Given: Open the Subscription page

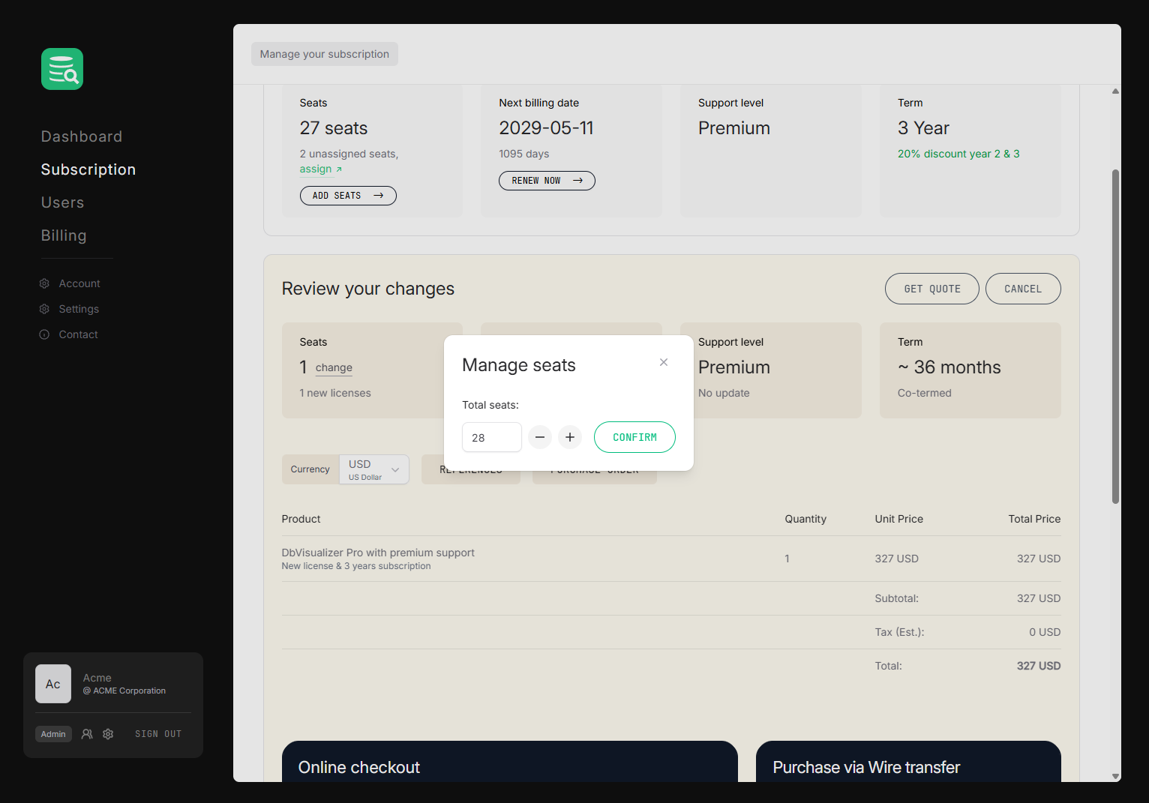Looking at the screenshot, I should click(x=88, y=169).
